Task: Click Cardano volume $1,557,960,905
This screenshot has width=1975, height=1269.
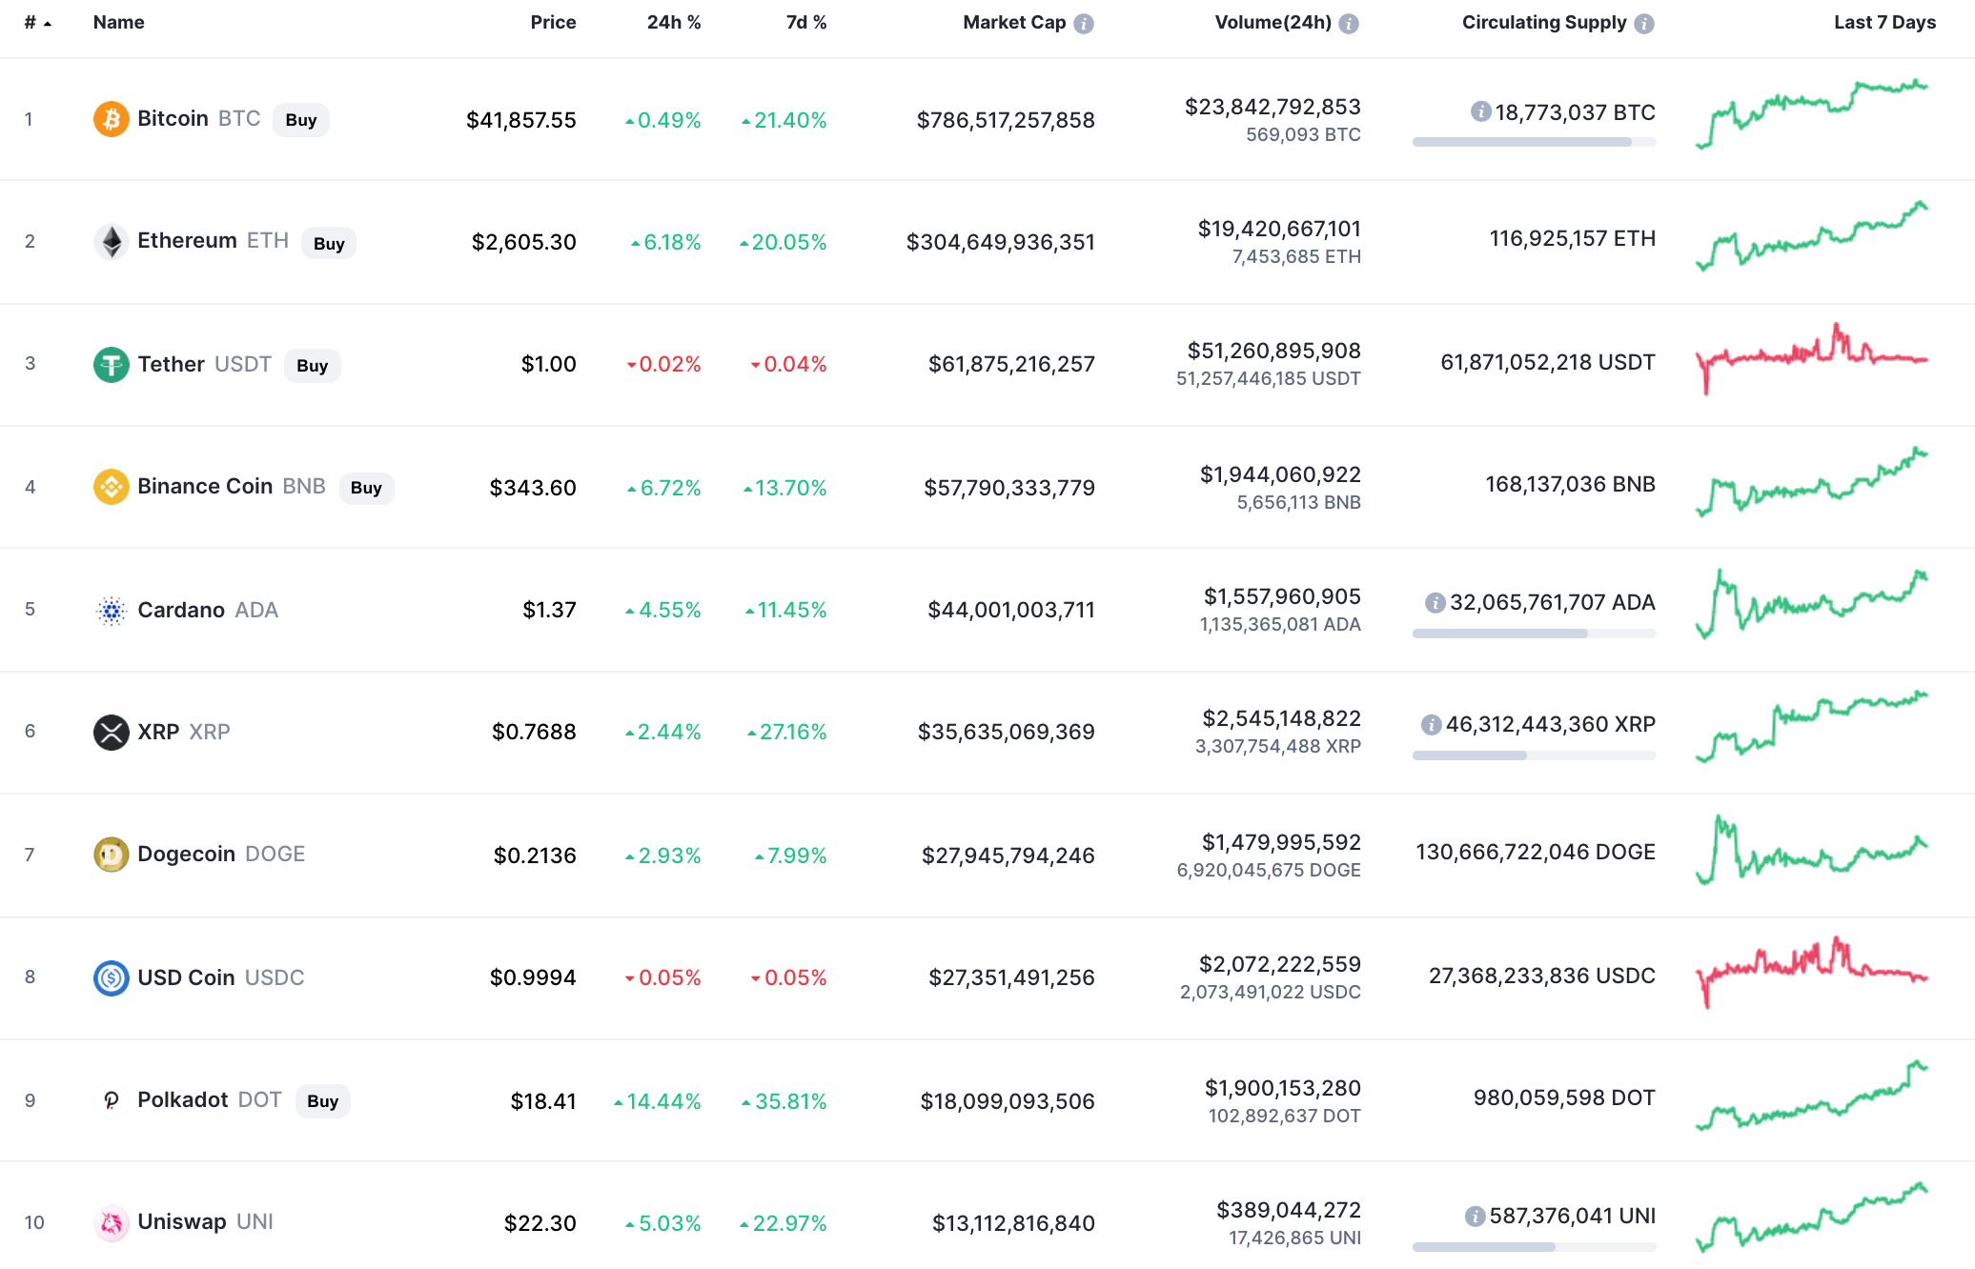Action: point(1282,596)
